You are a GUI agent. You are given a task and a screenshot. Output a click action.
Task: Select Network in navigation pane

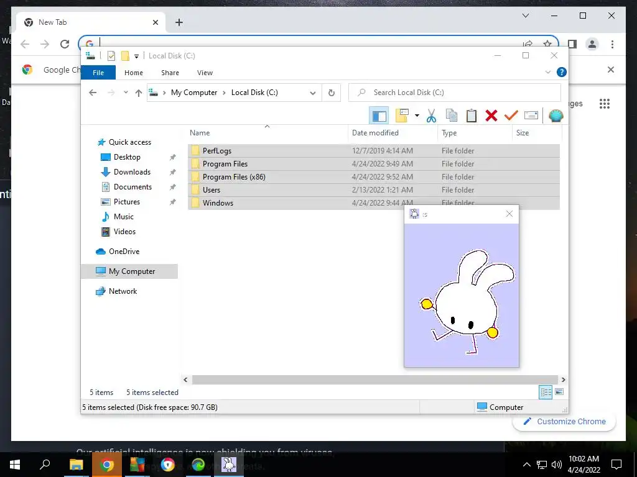(123, 291)
